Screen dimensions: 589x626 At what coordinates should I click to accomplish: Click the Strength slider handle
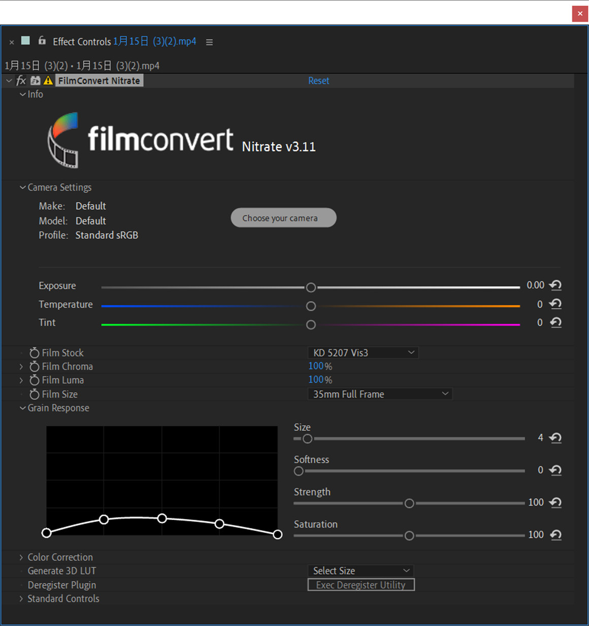tap(409, 503)
